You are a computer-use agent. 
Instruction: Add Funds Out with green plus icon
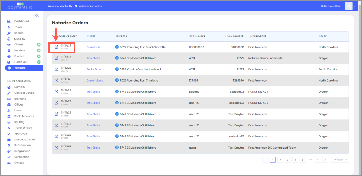coord(39,62)
